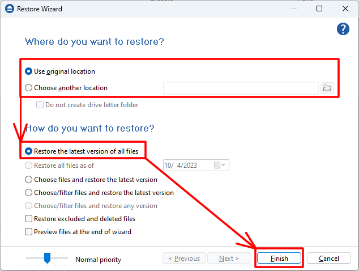Click the Normal priority label
The image size is (359, 271).
click(98, 260)
